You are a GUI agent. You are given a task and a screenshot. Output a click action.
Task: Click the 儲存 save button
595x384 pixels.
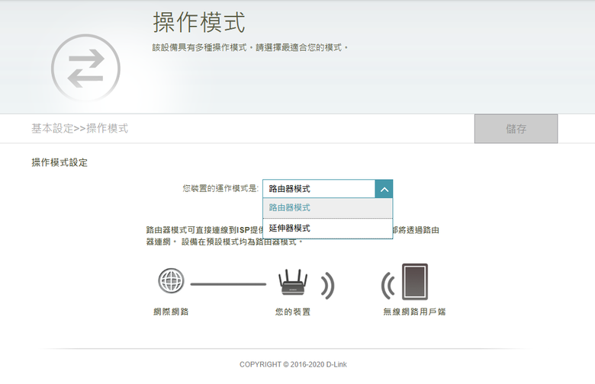click(x=516, y=129)
